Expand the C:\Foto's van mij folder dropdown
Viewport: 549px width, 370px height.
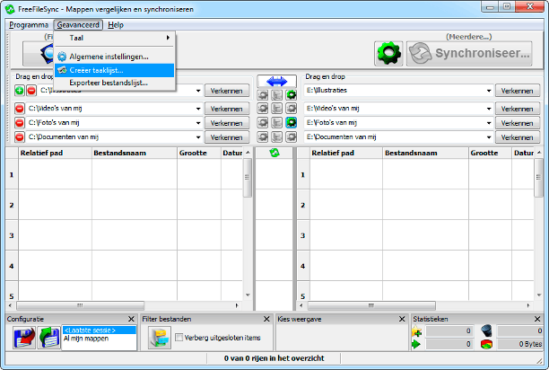coord(198,123)
